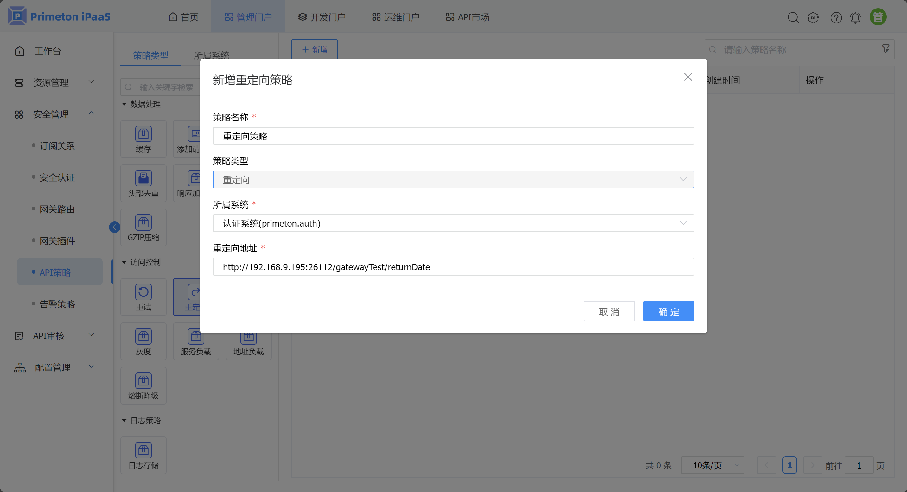Viewport: 907px width, 492px height.
Task: Open the AI assistant icon
Action: (813, 17)
